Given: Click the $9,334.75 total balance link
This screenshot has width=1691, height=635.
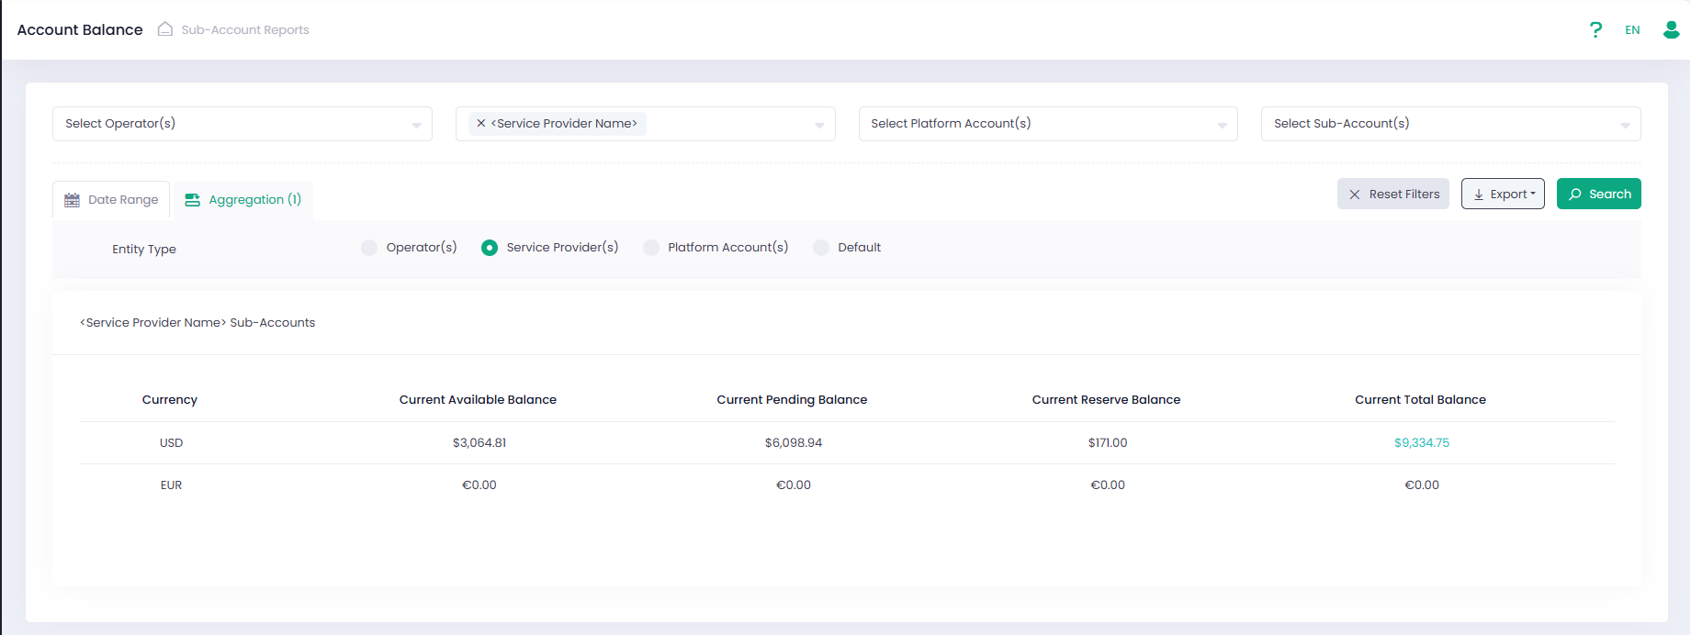Looking at the screenshot, I should click(x=1421, y=443).
